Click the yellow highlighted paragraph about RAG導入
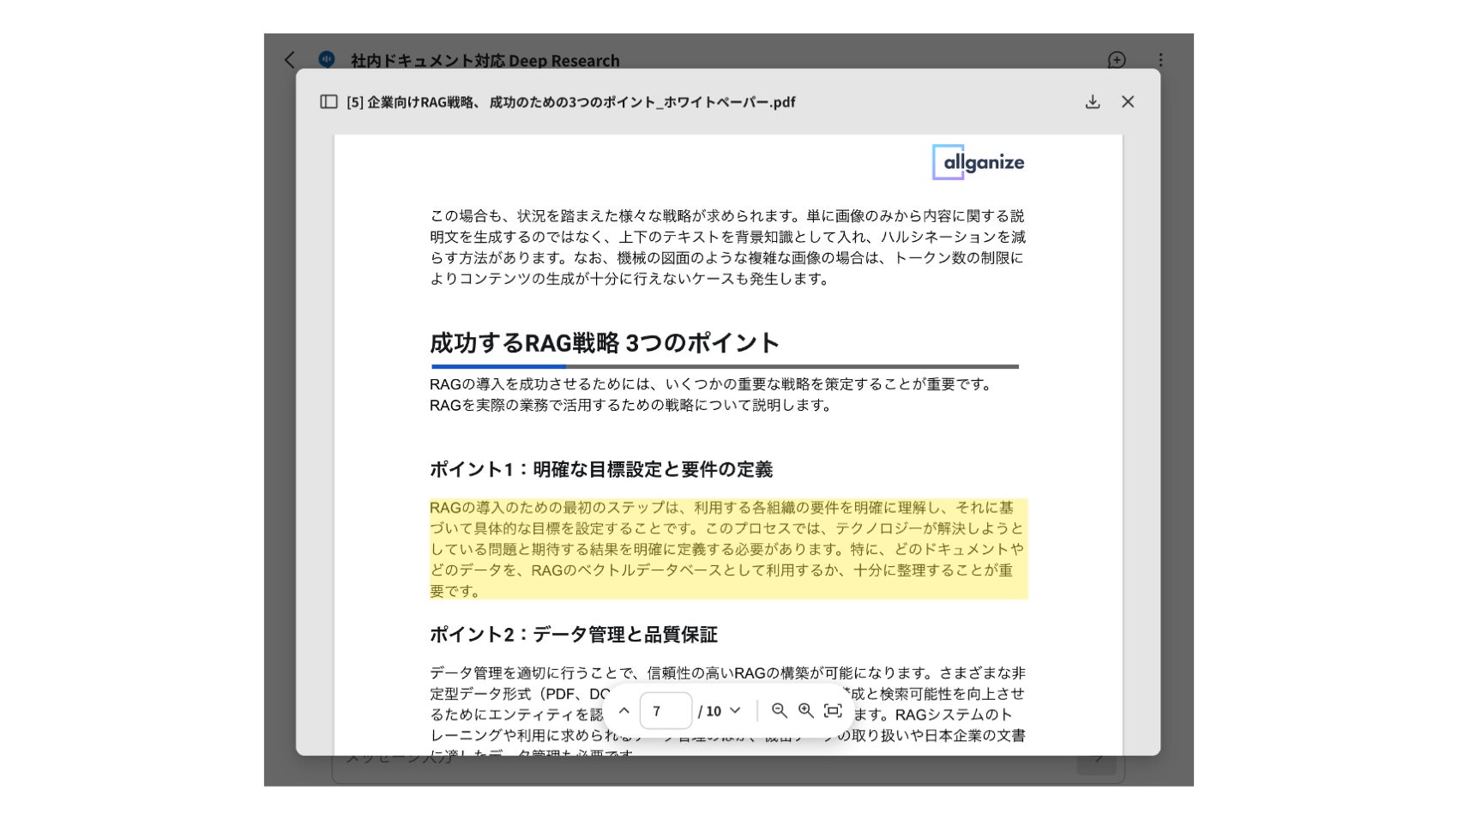Image resolution: width=1458 pixels, height=820 pixels. [x=728, y=549]
